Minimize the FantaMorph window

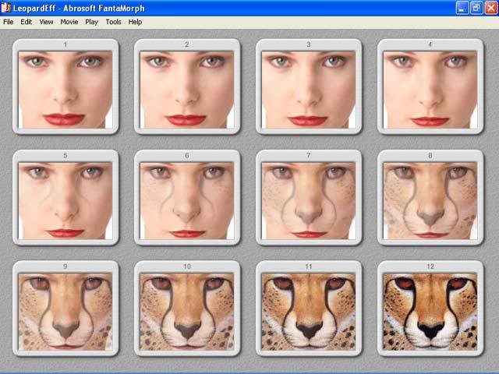pyautogui.click(x=462, y=8)
